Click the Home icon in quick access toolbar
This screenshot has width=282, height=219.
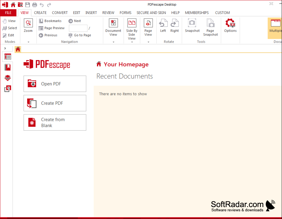13,5
